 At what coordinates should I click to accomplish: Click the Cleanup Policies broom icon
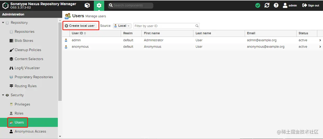click(11, 50)
